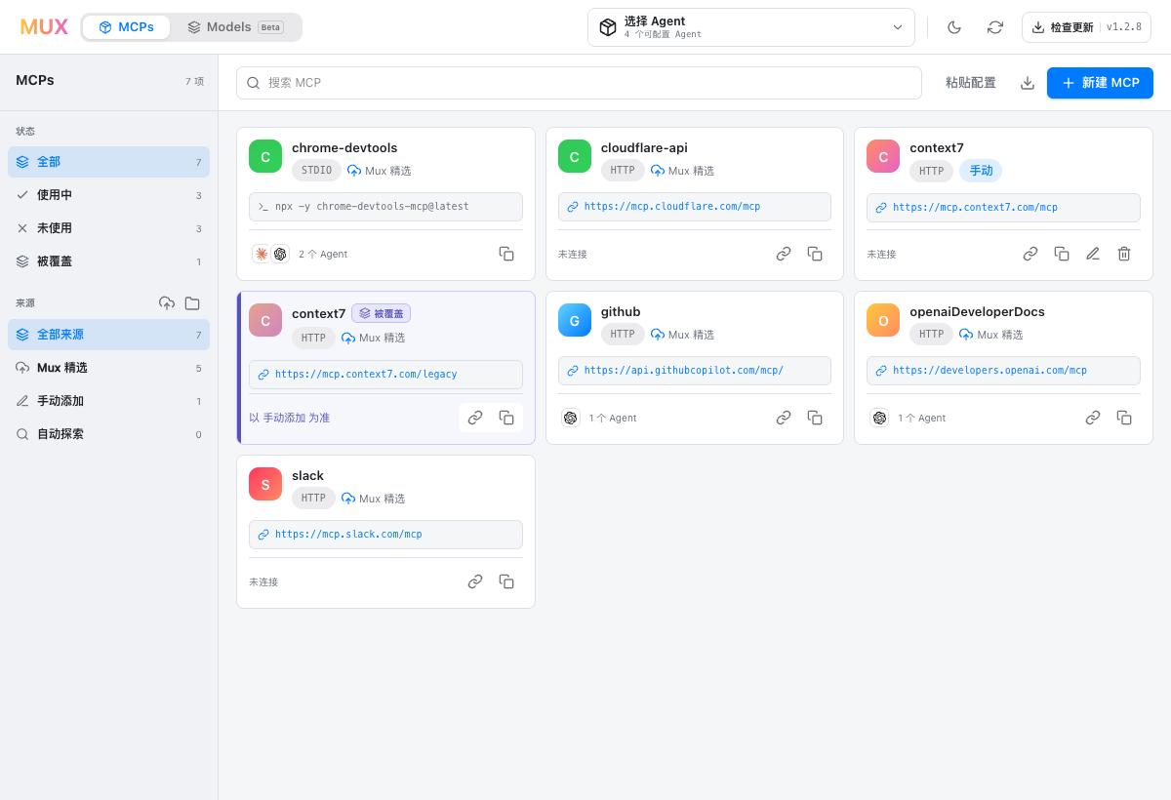Click copy icon on manual context7 card

tap(1062, 254)
